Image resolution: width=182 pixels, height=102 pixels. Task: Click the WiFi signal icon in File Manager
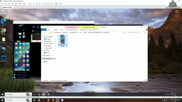[x=24, y=37]
